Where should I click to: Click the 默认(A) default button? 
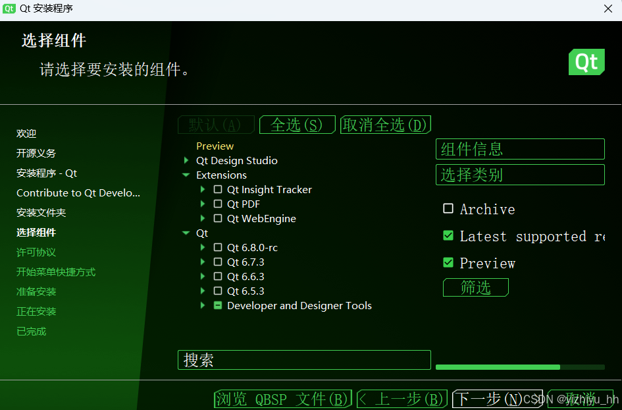(x=216, y=125)
